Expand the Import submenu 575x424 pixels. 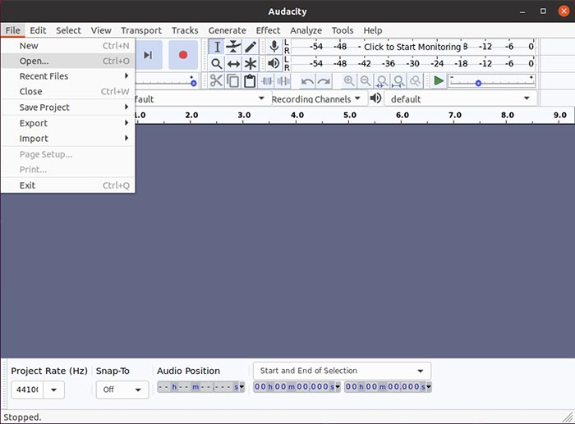68,139
